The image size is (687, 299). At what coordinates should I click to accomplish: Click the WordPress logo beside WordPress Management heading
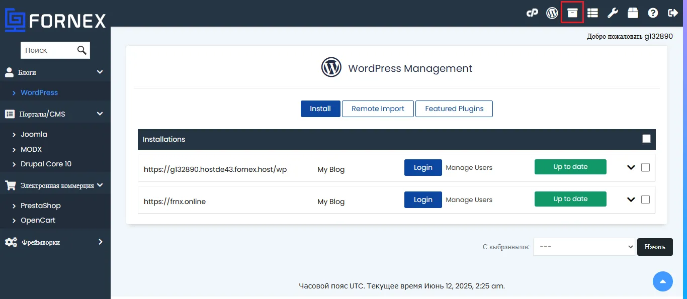coord(331,67)
